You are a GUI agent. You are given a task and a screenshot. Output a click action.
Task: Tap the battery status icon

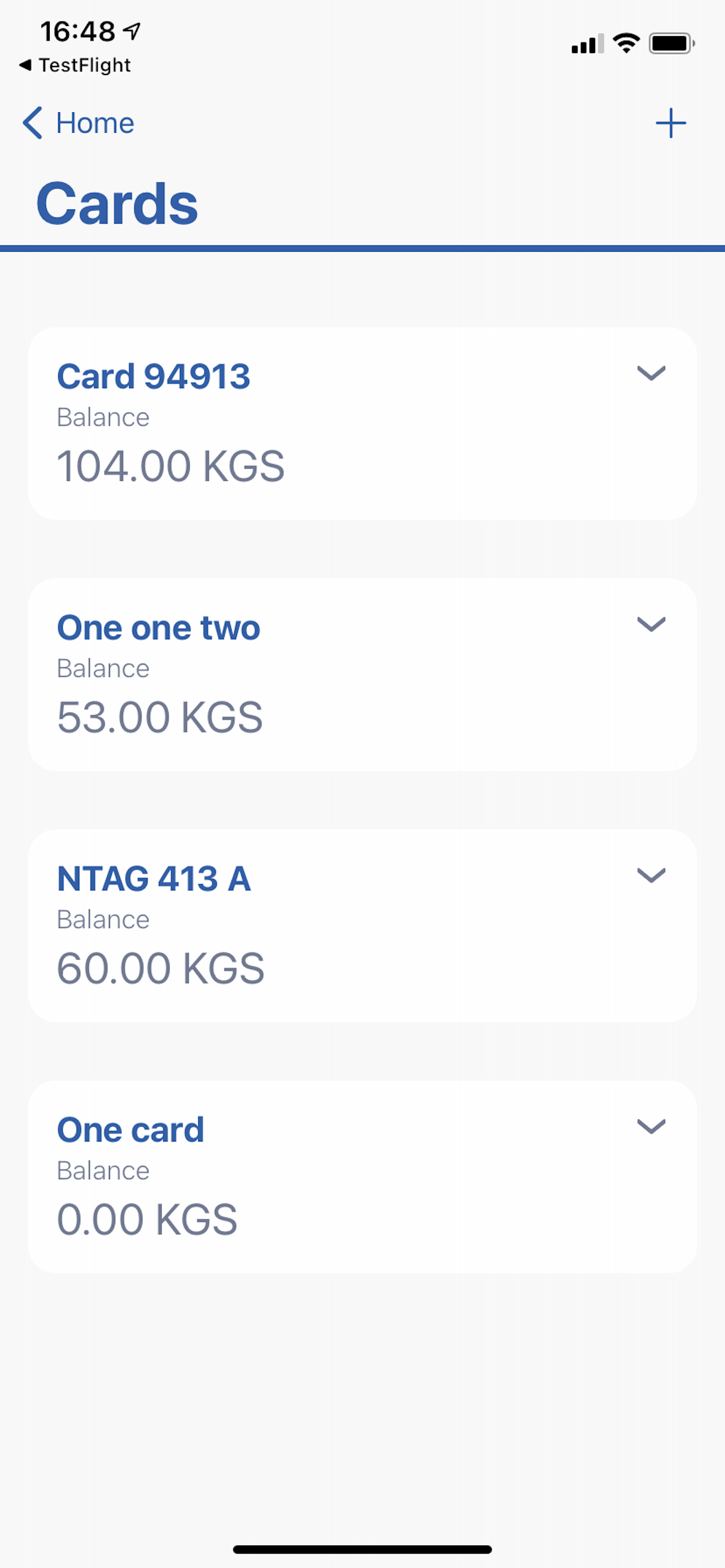click(671, 43)
